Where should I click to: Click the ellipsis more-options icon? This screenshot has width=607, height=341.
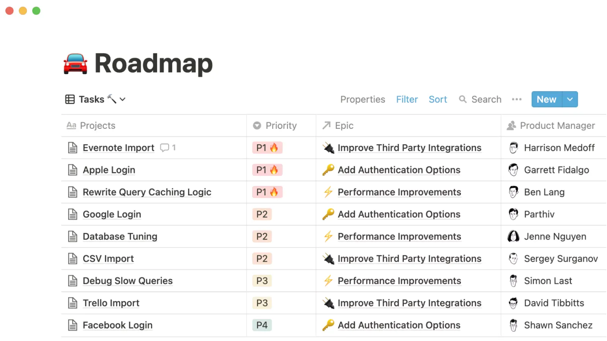pos(517,99)
